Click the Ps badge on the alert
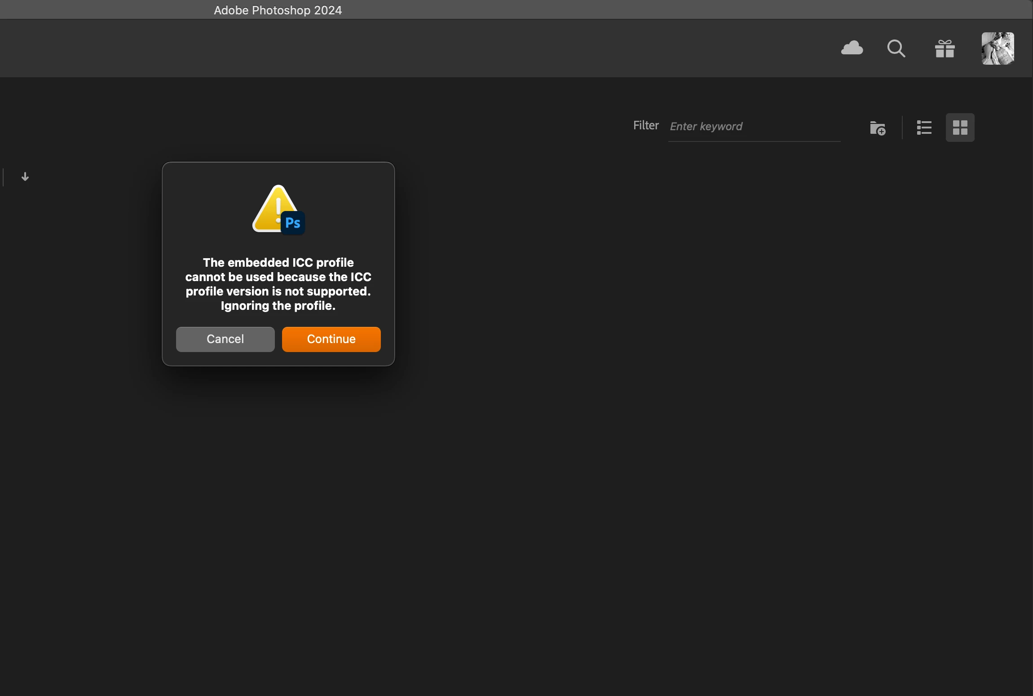The image size is (1033, 696). [x=293, y=223]
